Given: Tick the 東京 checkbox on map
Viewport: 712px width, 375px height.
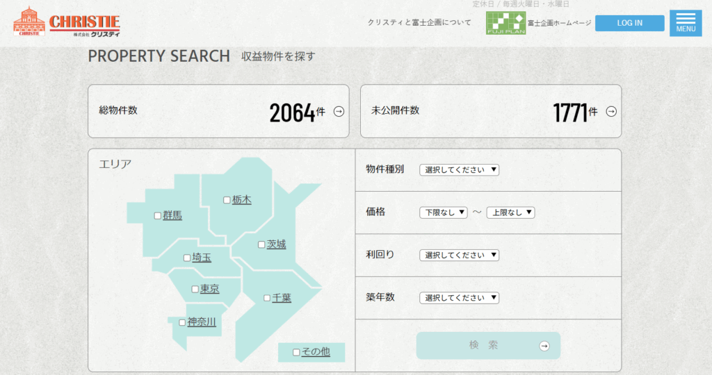Looking at the screenshot, I should pos(195,290).
